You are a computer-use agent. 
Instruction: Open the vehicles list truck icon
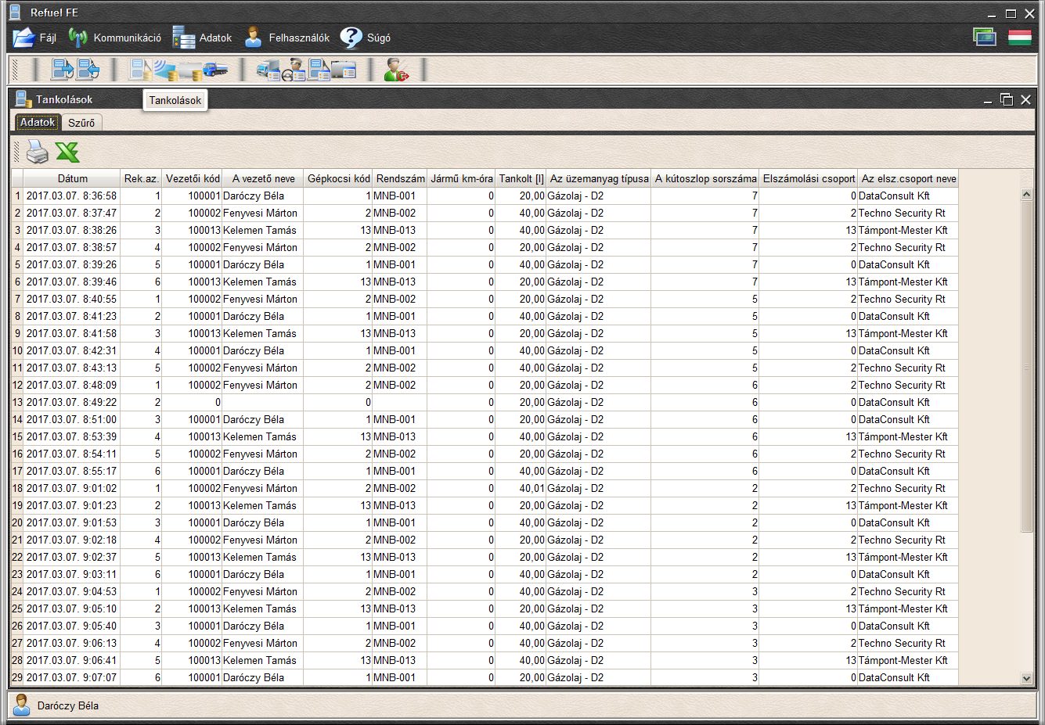268,70
